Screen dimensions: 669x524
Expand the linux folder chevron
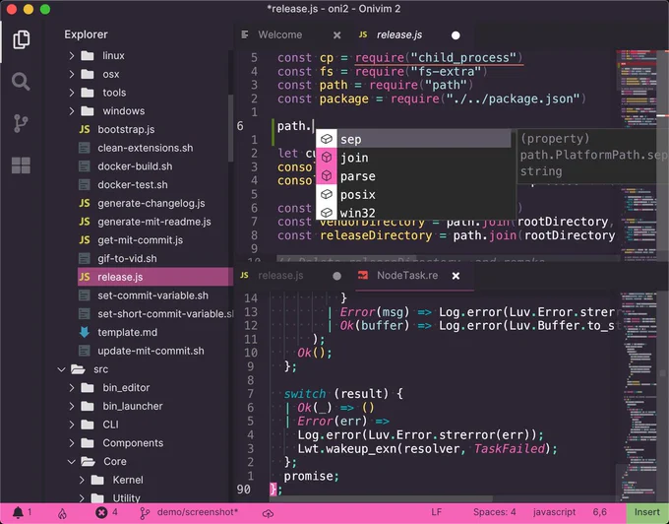pos(71,56)
